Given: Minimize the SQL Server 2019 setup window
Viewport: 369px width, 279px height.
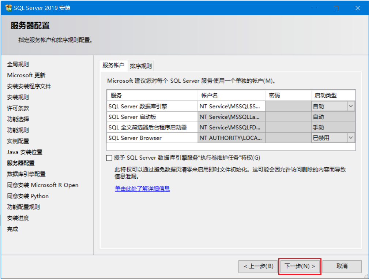Looking at the screenshot, I should [315, 8].
